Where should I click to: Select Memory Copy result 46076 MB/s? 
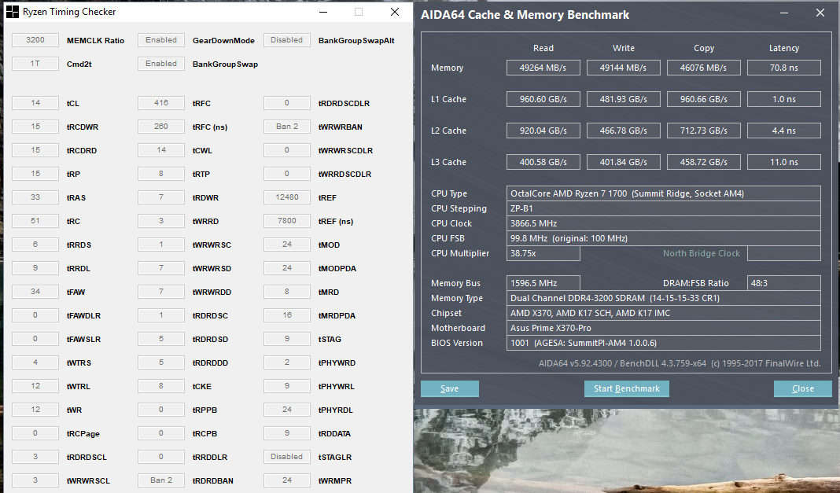coord(704,68)
